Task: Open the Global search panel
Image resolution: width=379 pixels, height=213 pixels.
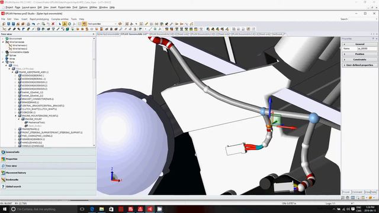Action: (x=48, y=186)
